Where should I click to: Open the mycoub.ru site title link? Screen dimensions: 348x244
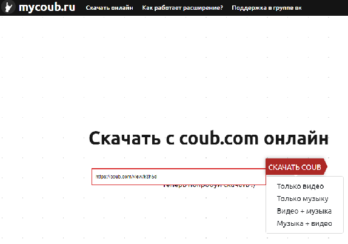pos(47,7)
